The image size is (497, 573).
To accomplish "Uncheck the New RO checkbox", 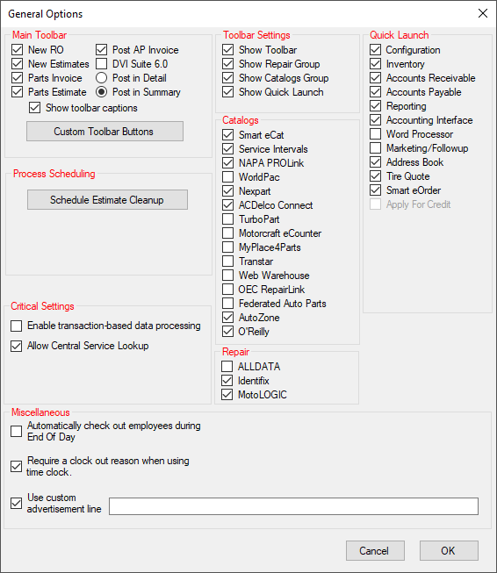I will coord(18,50).
